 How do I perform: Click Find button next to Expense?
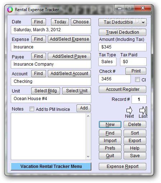pyautogui.click(x=38, y=39)
